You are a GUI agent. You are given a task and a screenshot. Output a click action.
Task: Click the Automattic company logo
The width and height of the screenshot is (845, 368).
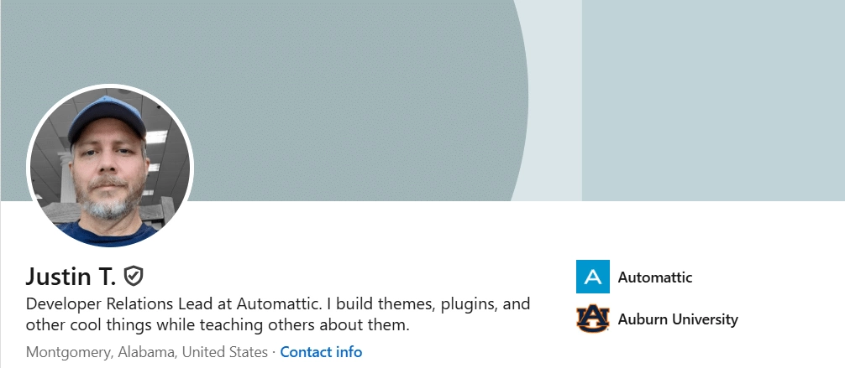coord(592,277)
